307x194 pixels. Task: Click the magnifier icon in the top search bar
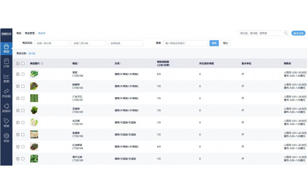click(286, 33)
